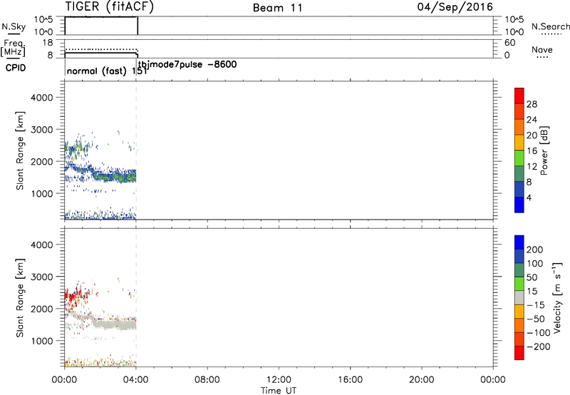Click the 10^5 label on the left noise axis
570x395 pixels.
point(43,20)
